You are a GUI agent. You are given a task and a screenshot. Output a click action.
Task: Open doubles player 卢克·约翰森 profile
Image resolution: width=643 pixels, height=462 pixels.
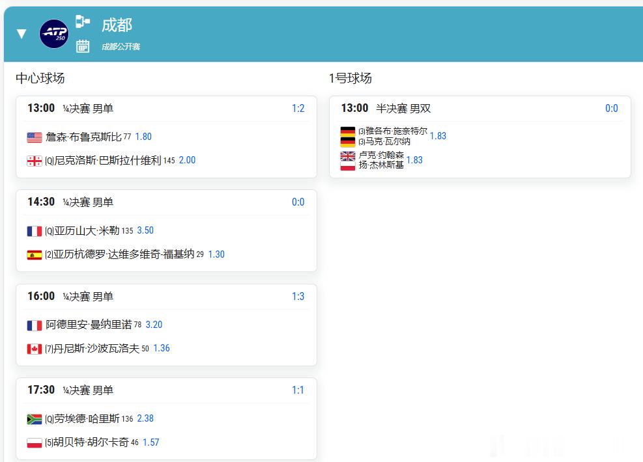[x=381, y=155]
